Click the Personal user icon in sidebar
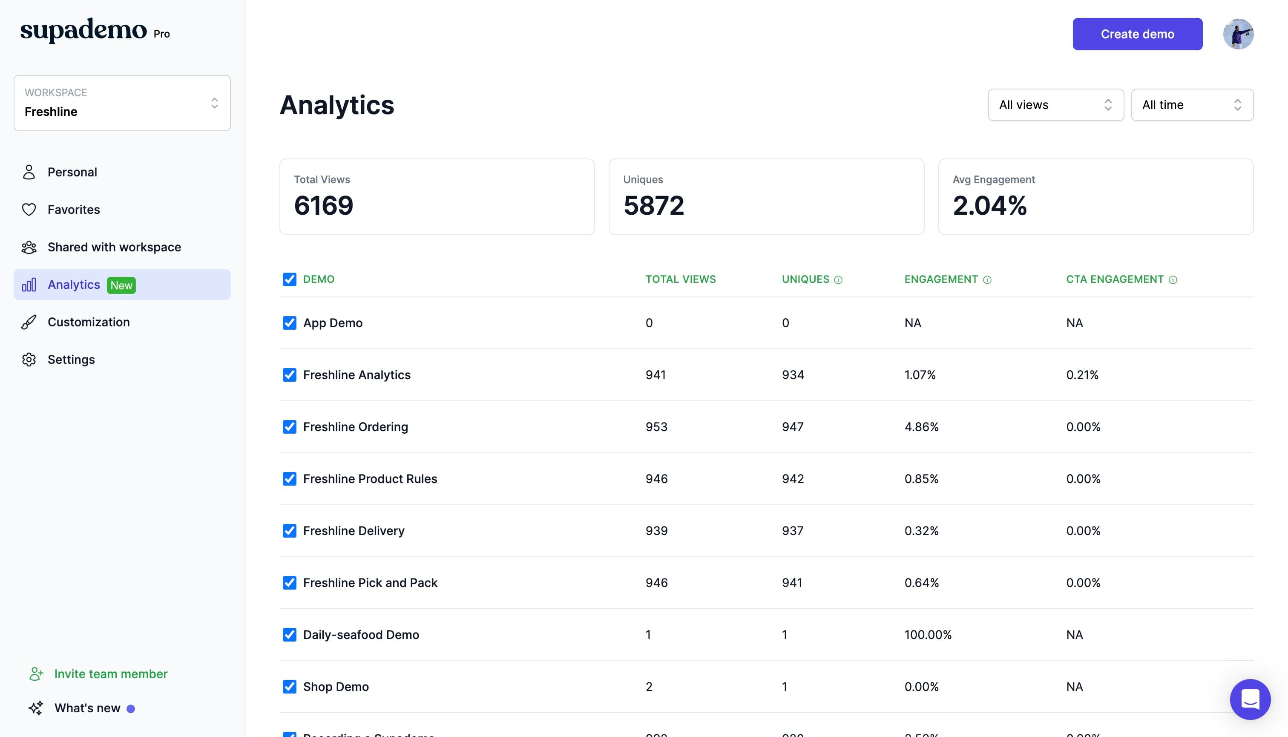 tap(29, 172)
